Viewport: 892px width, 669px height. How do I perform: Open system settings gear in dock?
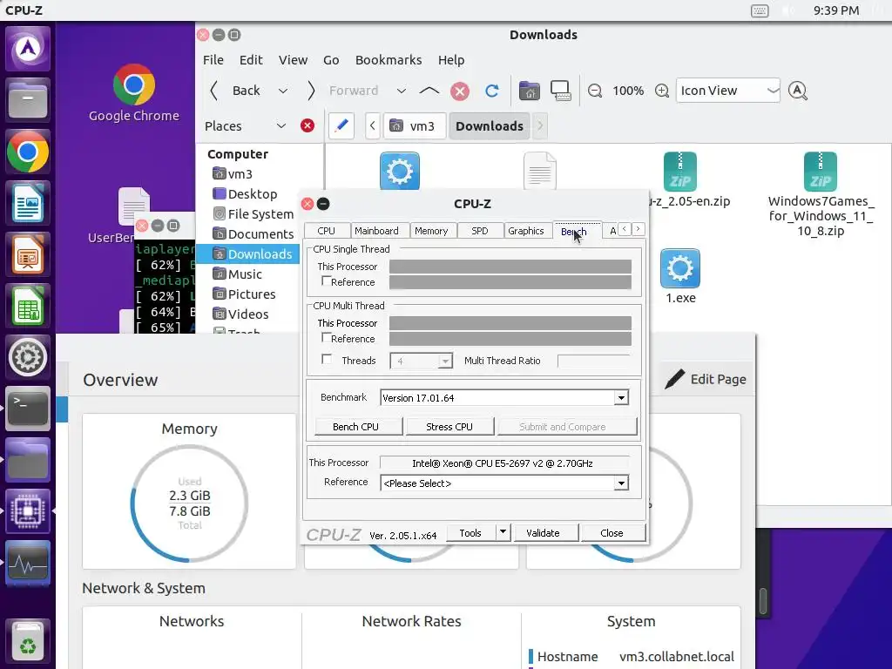click(27, 356)
